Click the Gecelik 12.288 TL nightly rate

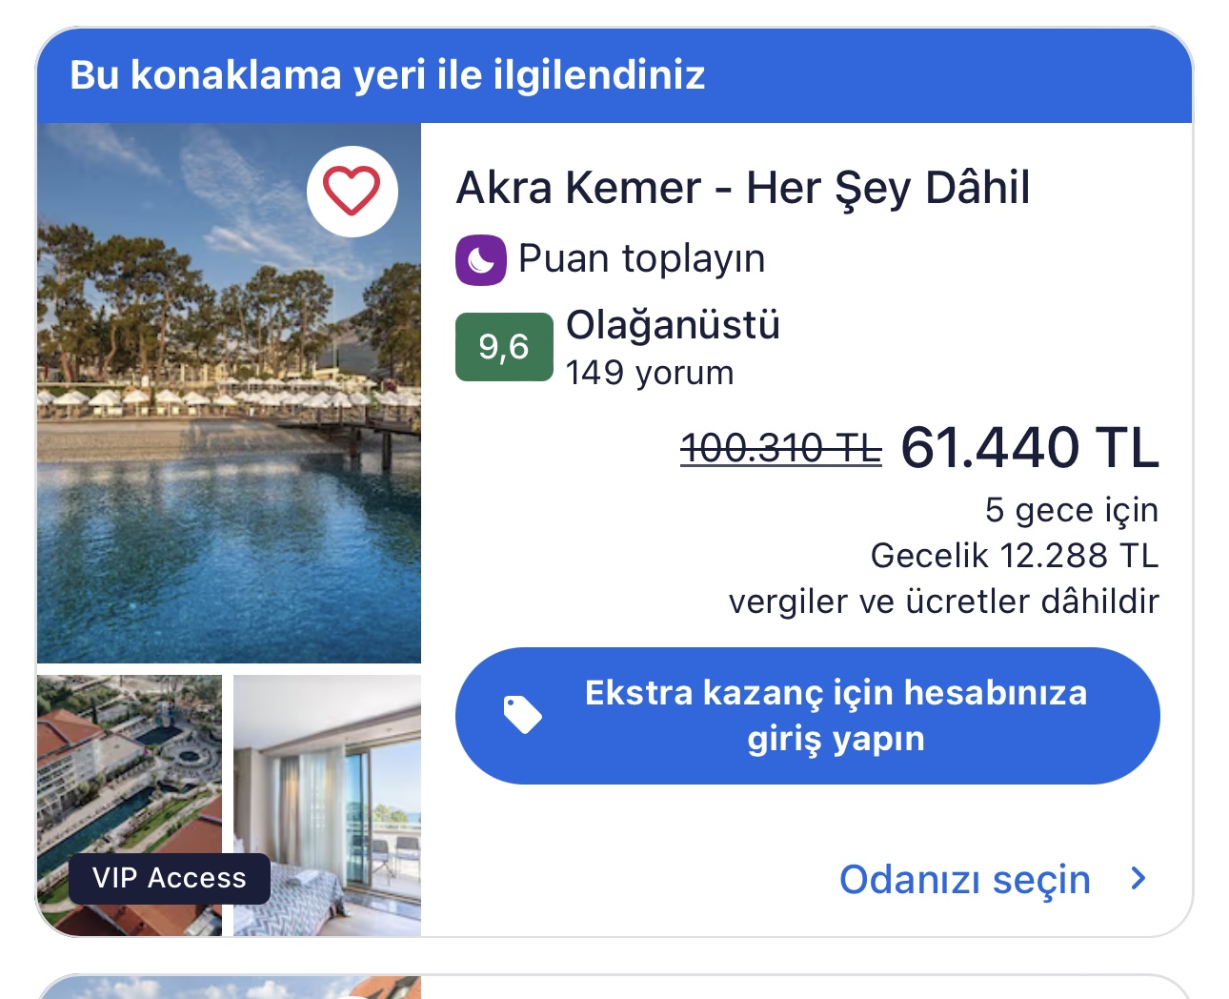(1015, 556)
